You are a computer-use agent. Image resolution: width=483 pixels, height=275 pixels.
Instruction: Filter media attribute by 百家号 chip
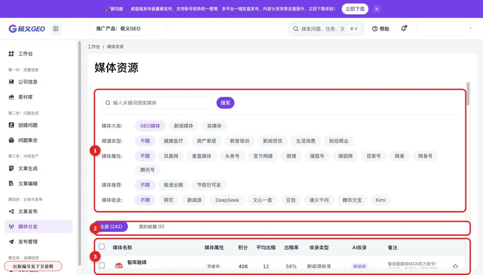click(374, 156)
